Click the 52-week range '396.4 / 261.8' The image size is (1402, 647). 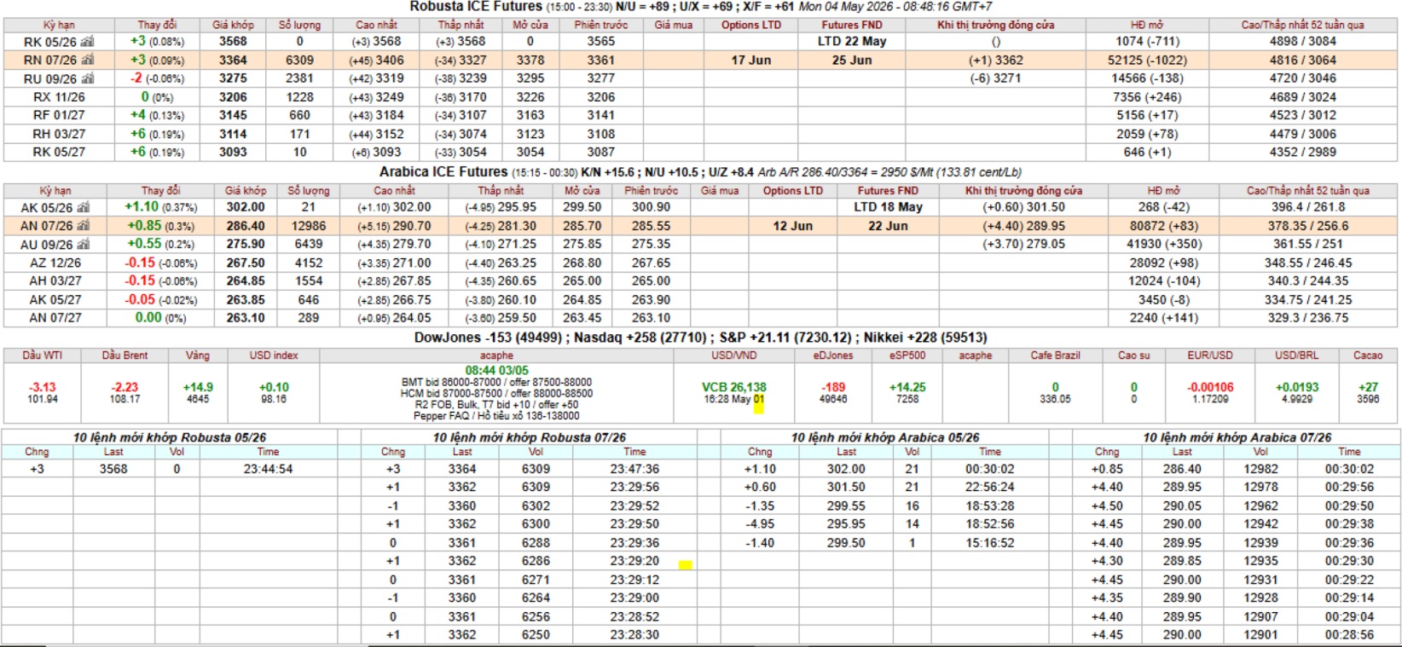tap(1307, 207)
